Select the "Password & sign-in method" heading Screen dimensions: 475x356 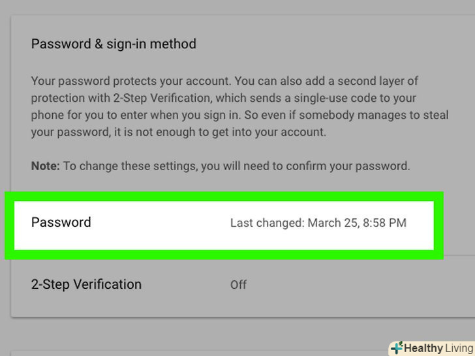pos(114,44)
